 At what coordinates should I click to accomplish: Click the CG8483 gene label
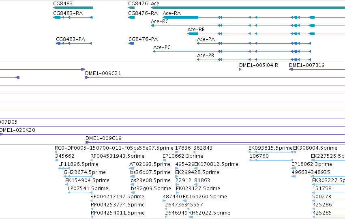63,4
